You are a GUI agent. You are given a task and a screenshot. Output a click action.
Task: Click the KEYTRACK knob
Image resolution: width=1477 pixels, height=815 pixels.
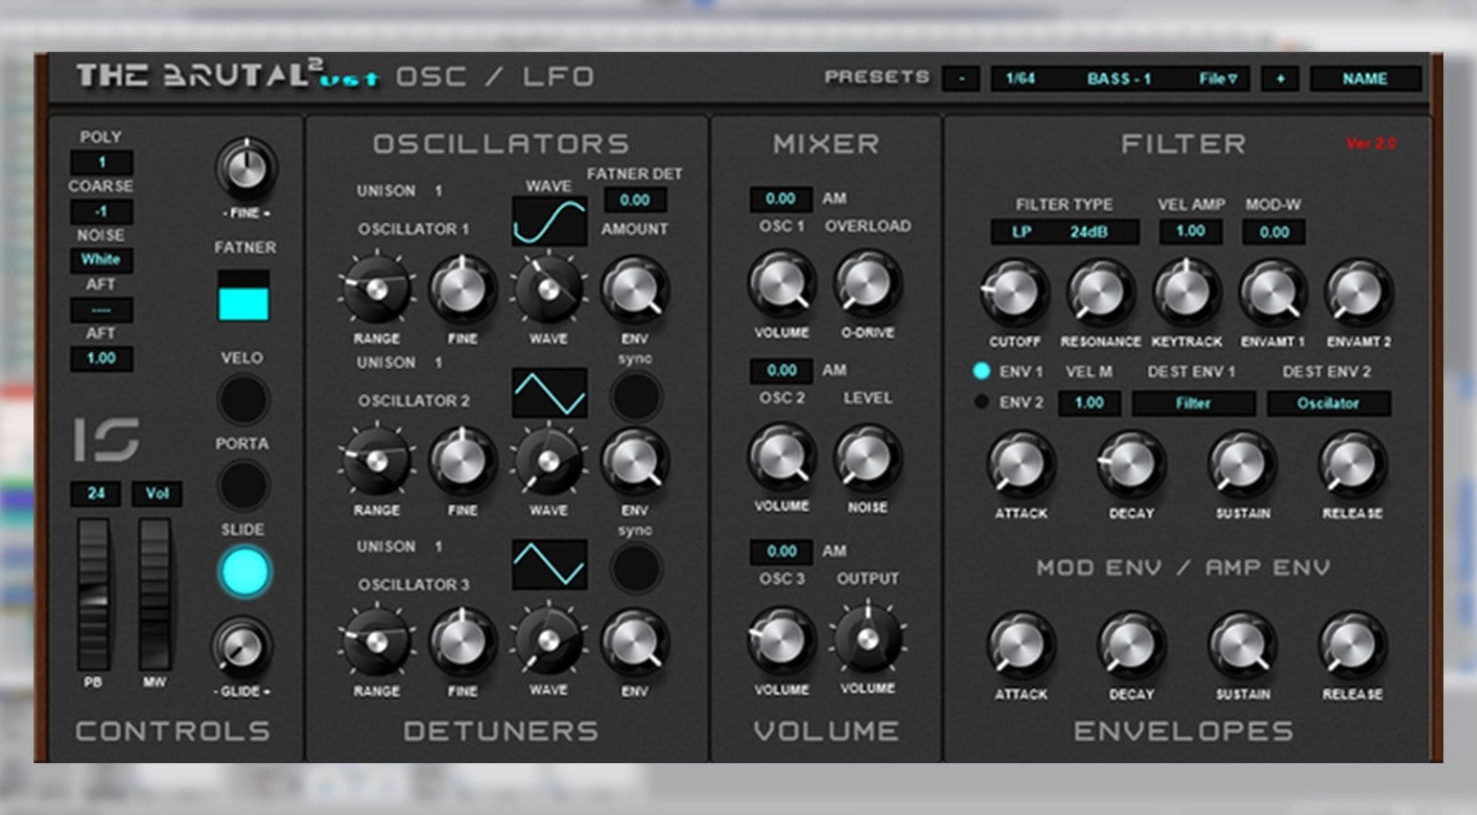coord(1186,292)
